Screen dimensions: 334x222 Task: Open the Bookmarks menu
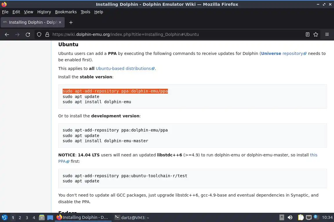(66, 12)
